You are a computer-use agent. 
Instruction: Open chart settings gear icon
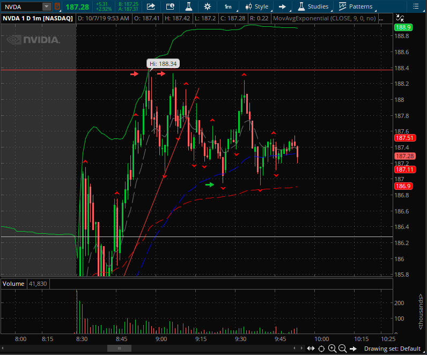[207, 6]
